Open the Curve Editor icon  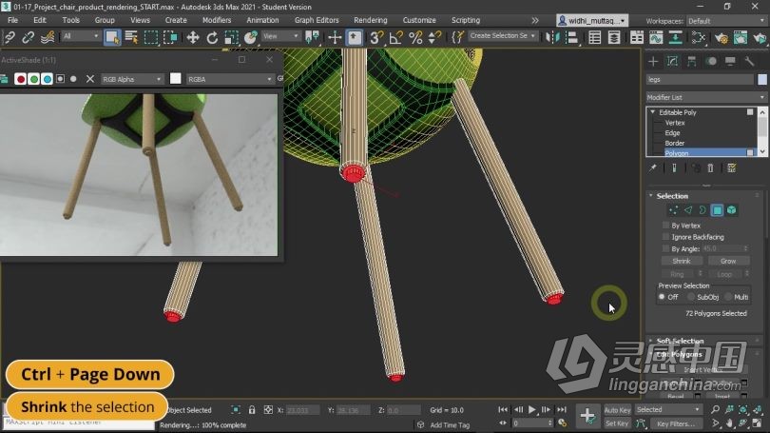(x=656, y=37)
